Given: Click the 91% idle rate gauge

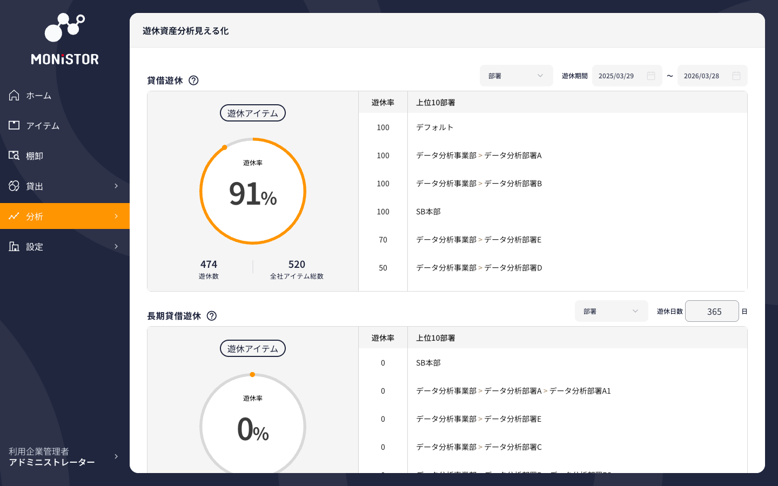Looking at the screenshot, I should point(252,192).
